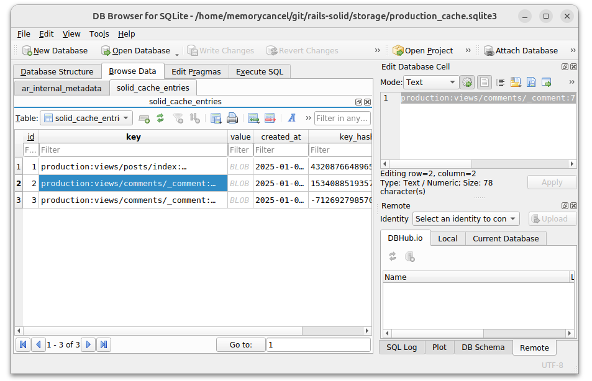
Task: Toggle word wrap icon in cell editor
Action: (501, 83)
